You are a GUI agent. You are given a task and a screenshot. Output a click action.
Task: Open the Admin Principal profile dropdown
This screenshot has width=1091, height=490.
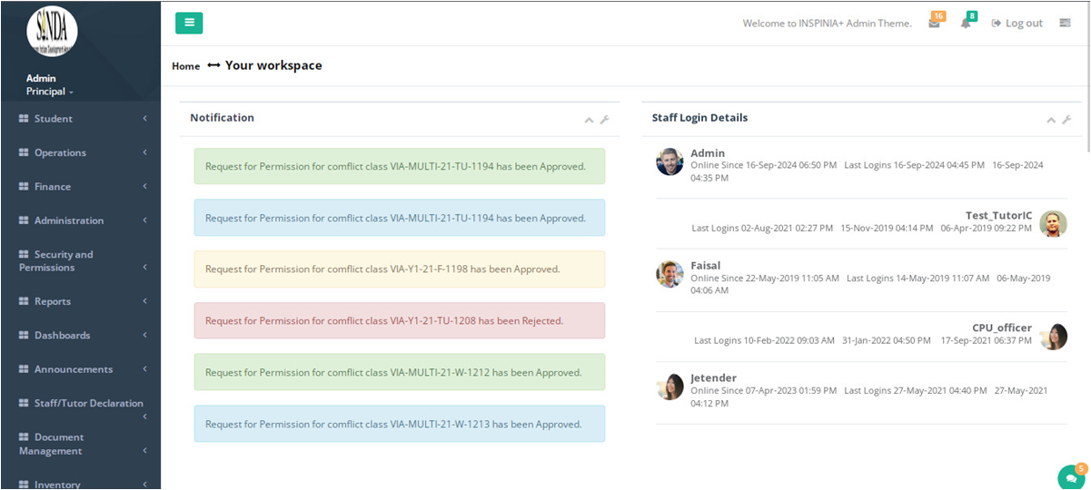click(x=50, y=85)
